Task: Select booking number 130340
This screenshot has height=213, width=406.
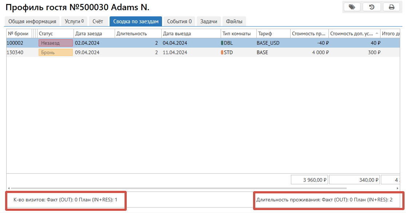Action: coord(15,52)
